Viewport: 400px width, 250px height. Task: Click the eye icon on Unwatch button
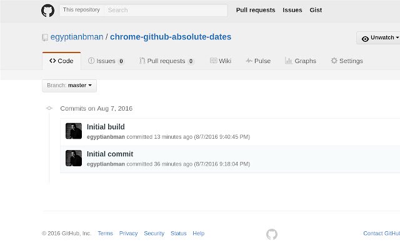365,39
